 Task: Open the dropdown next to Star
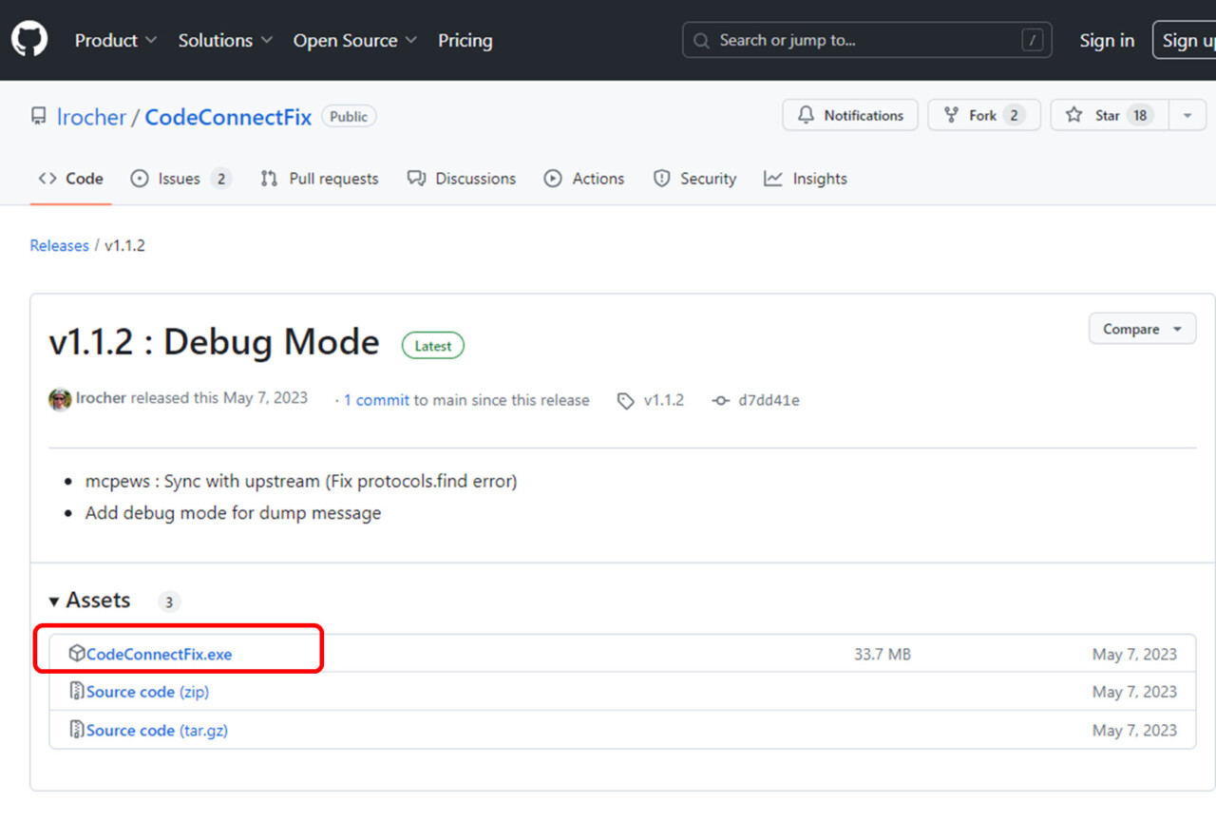point(1187,115)
